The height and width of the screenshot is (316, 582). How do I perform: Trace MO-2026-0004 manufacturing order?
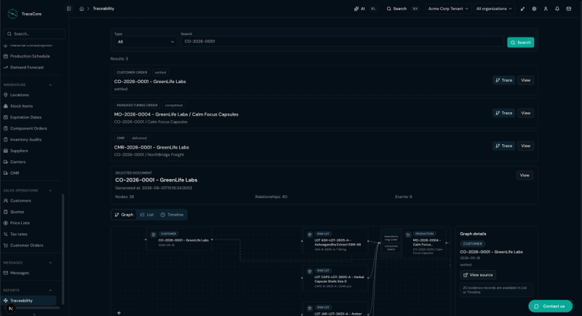[x=503, y=113]
